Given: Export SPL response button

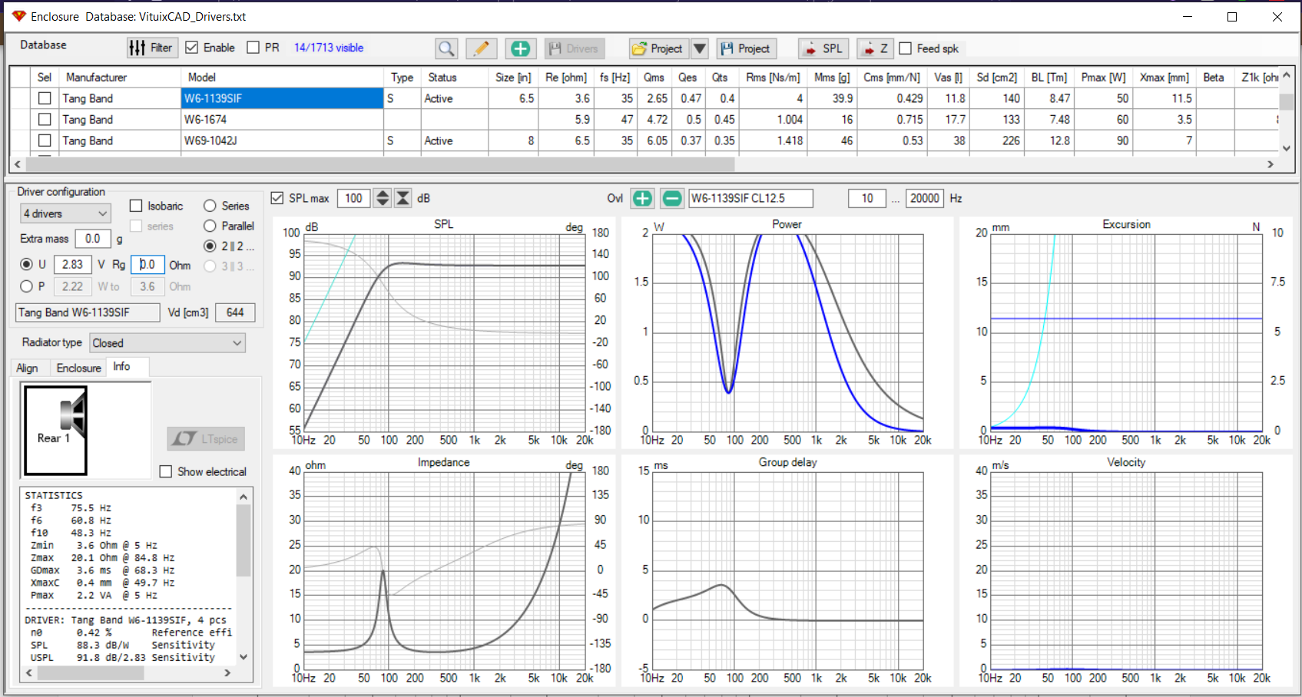Looking at the screenshot, I should (823, 48).
